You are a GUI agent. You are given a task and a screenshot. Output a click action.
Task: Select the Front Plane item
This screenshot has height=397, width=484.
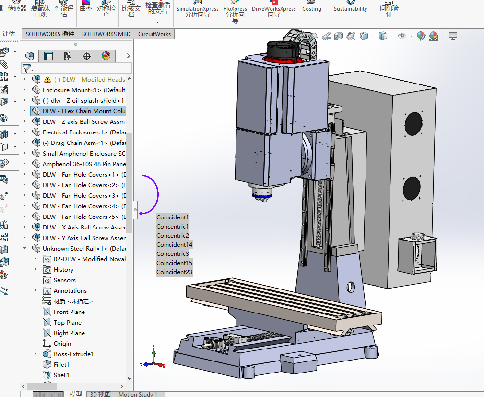(x=64, y=312)
